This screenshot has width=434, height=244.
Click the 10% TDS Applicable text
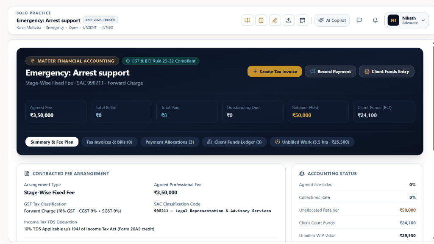point(89,229)
